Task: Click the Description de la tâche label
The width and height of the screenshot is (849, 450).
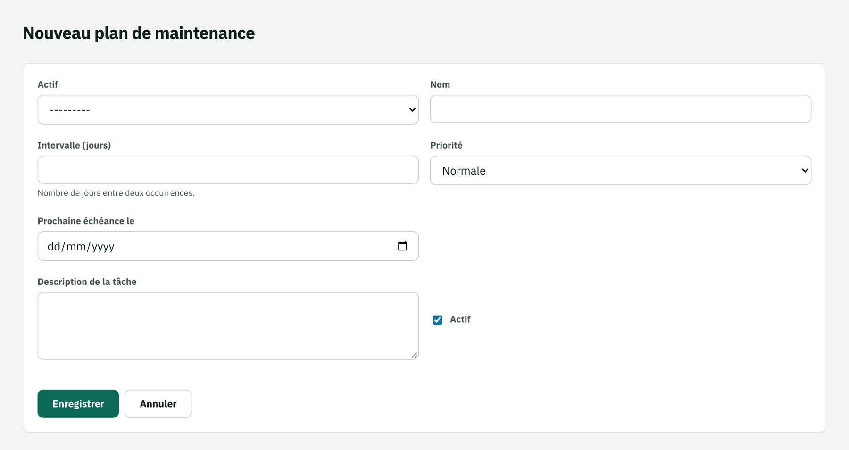Action: [x=87, y=282]
